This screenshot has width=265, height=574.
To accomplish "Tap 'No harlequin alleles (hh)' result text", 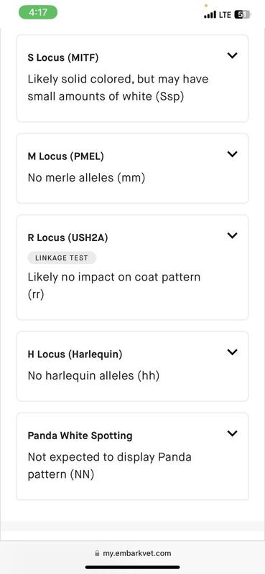I will point(93,375).
